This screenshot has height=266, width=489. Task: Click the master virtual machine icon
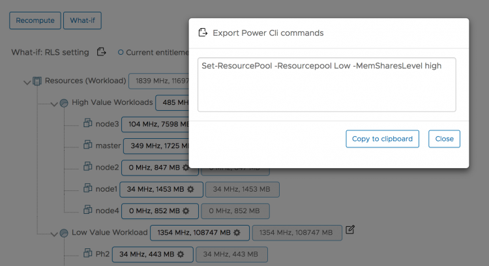tap(88, 145)
